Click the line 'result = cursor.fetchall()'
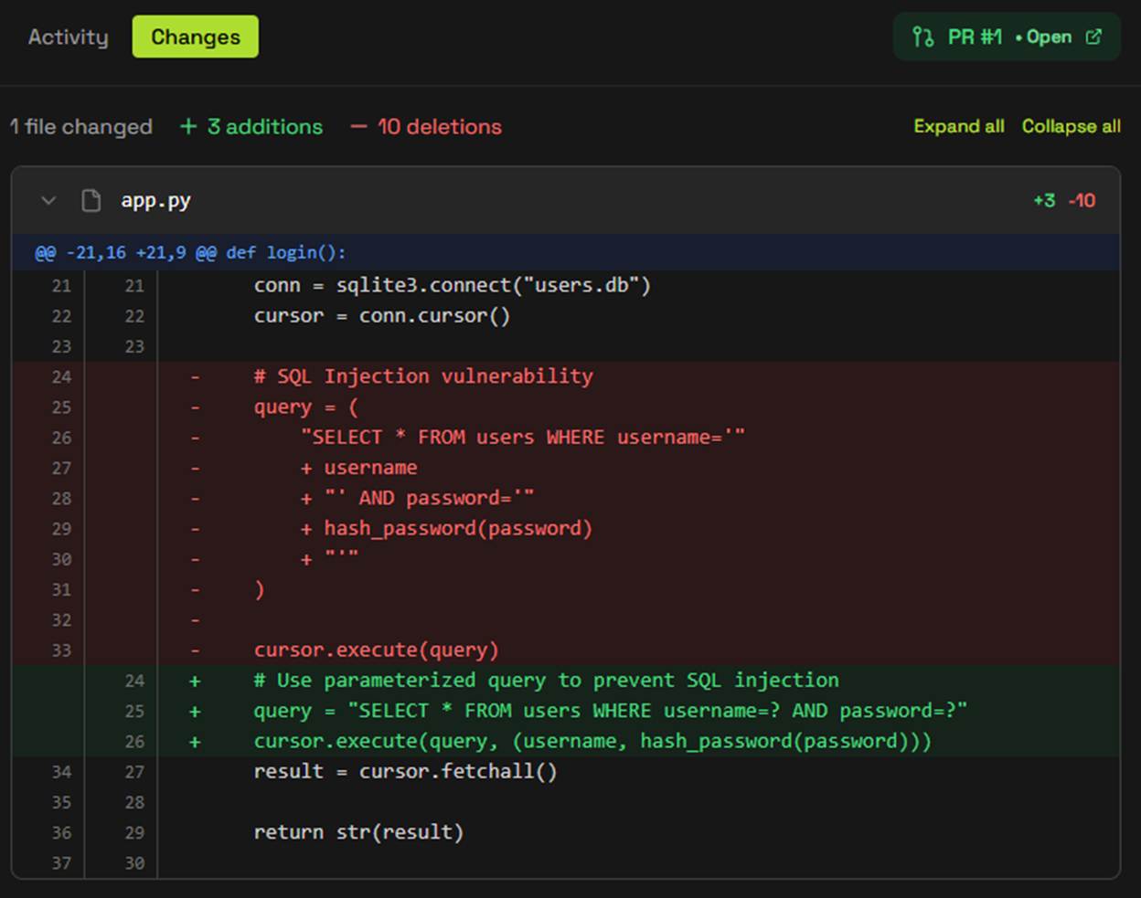 point(566,772)
